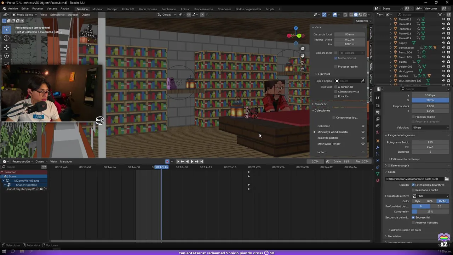
Task: Enable Resultado a caché checkbox
Action: coord(413,190)
